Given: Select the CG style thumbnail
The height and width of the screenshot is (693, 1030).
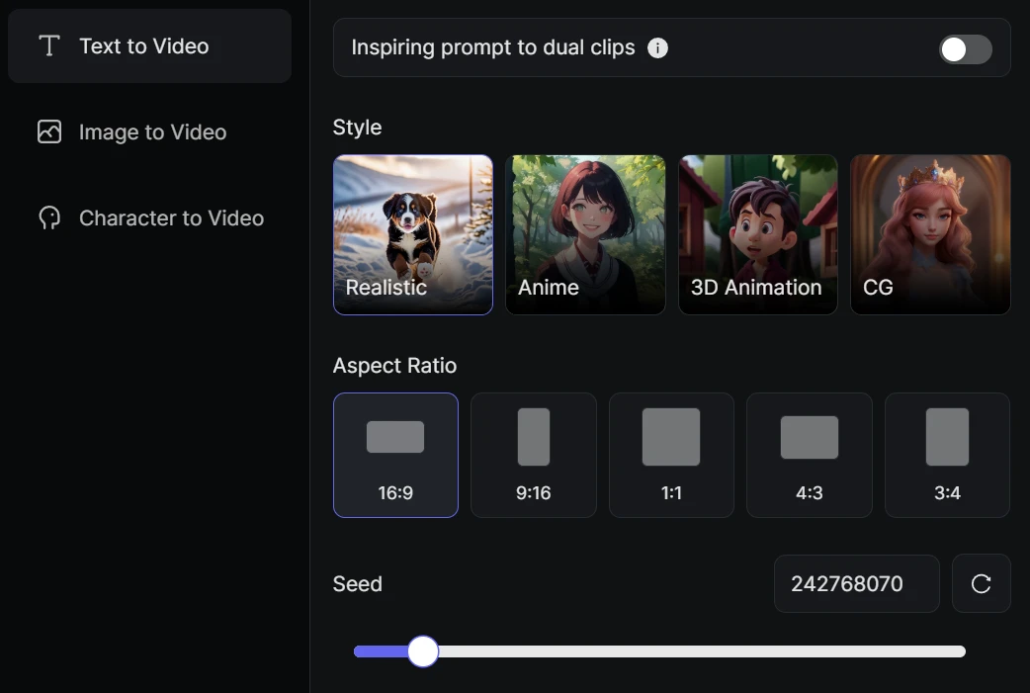Looking at the screenshot, I should [930, 234].
